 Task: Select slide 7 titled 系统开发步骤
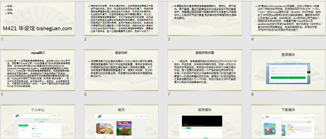(x=205, y=70)
